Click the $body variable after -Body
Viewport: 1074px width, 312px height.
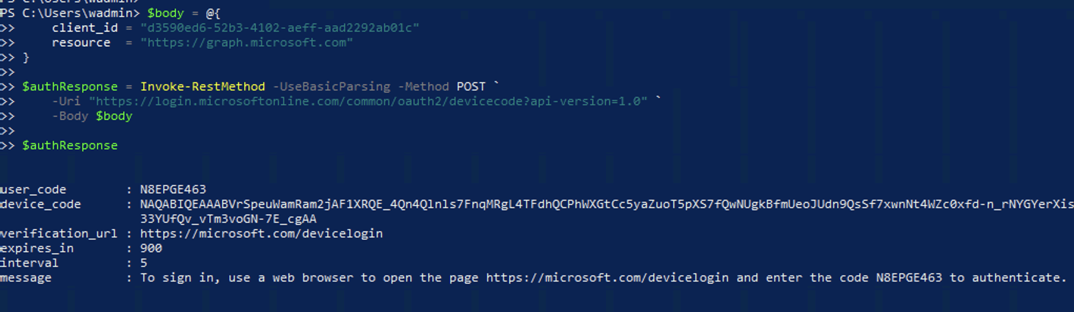coord(114,116)
